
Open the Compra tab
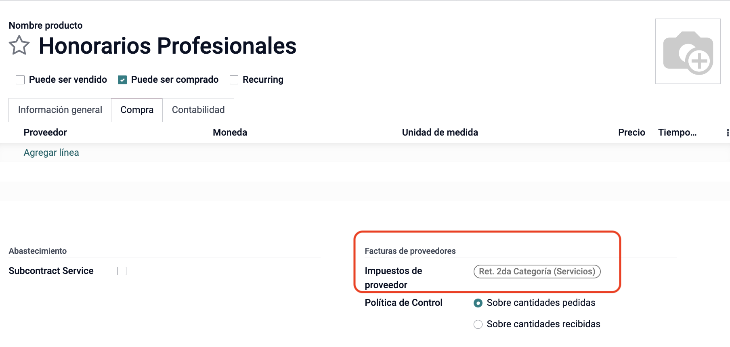coord(137,110)
